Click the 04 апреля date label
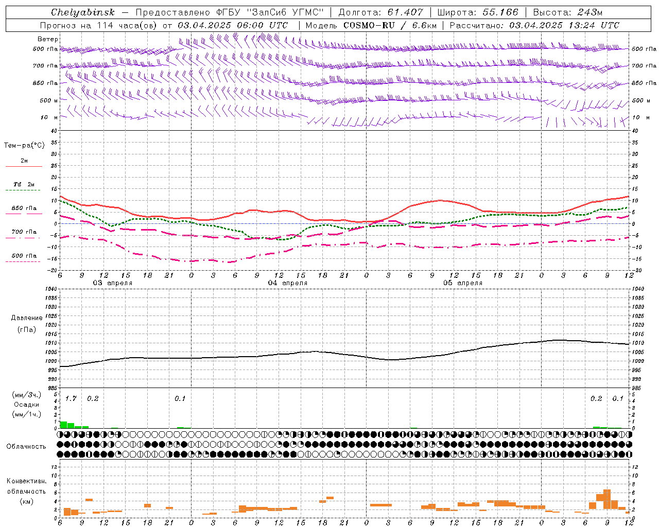Screen dimensions: 659x527 [287, 283]
